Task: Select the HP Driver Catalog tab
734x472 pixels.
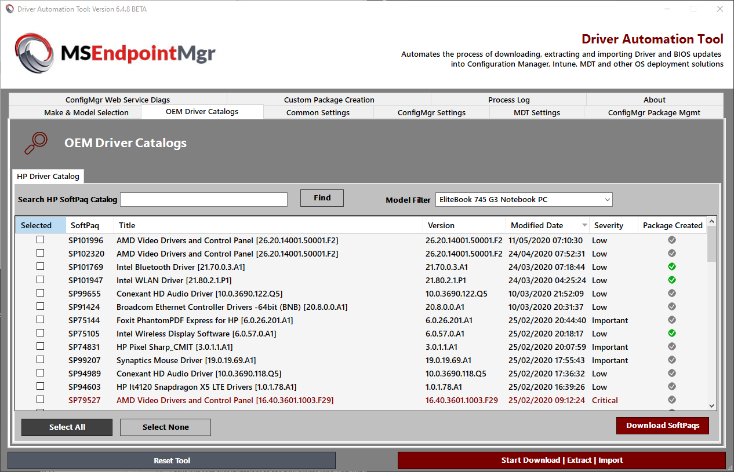Action: (x=48, y=176)
